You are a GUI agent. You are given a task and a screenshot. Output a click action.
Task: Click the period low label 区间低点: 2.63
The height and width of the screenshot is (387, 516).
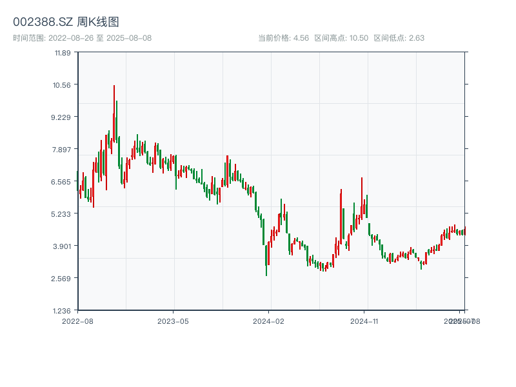pyautogui.click(x=399, y=38)
